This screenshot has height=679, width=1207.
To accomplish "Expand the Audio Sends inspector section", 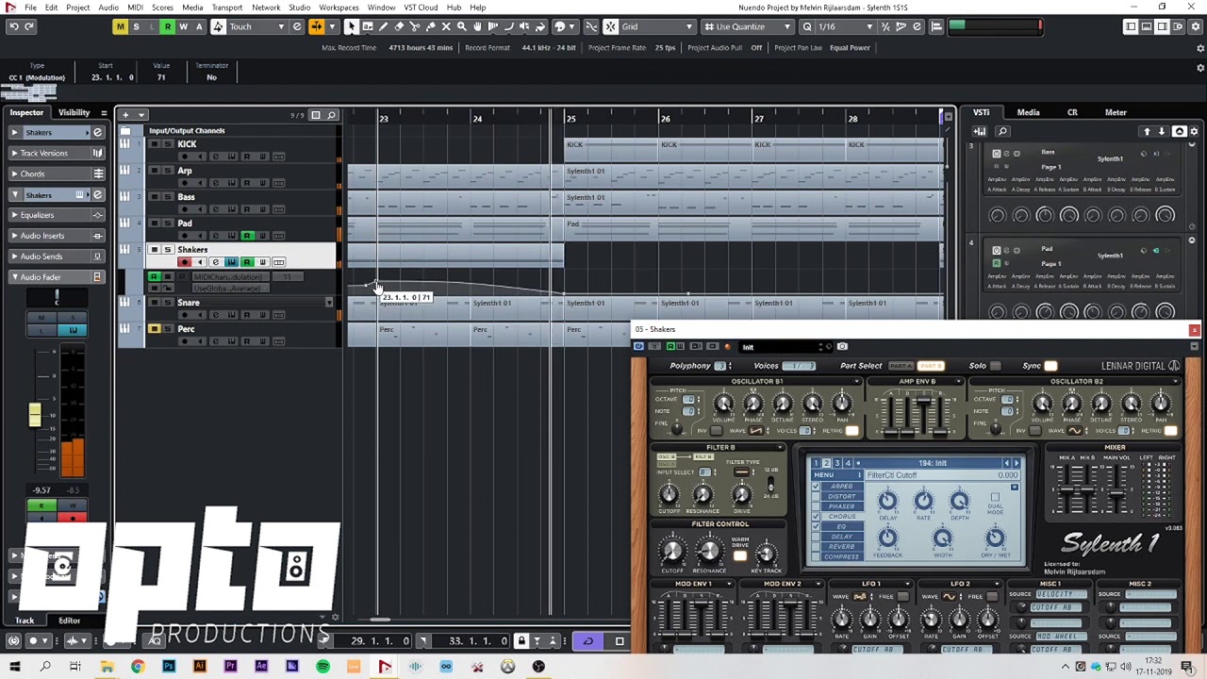I will point(55,257).
